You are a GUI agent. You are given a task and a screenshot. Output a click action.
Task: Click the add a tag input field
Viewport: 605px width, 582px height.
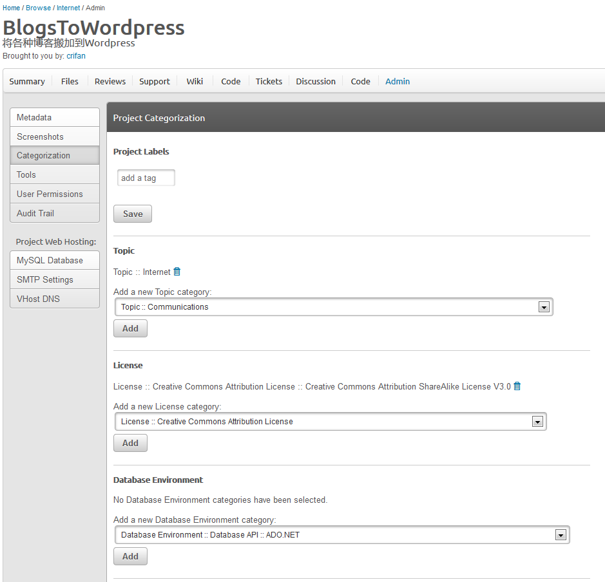tap(146, 178)
